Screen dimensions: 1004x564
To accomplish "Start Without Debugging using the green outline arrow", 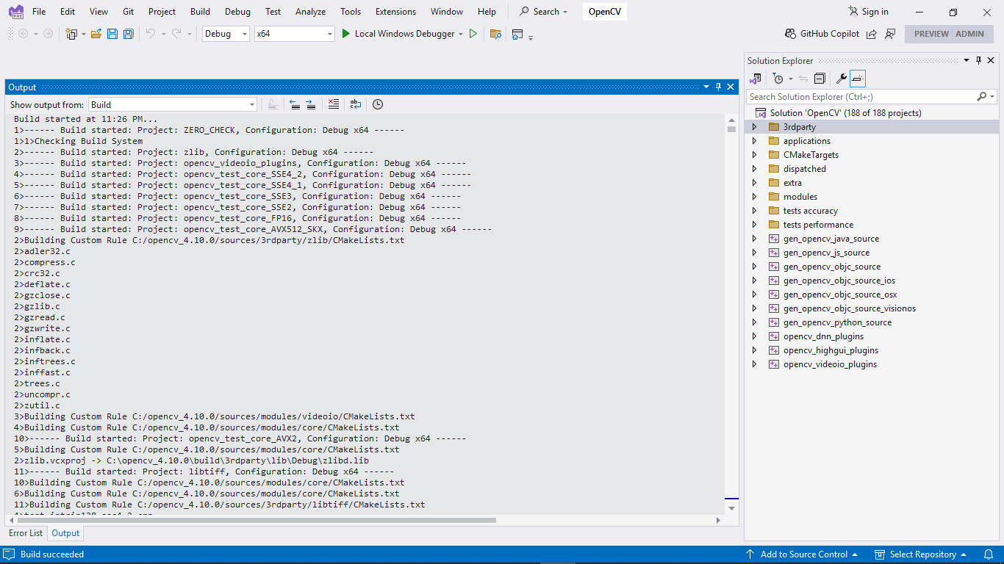I will pyautogui.click(x=473, y=34).
